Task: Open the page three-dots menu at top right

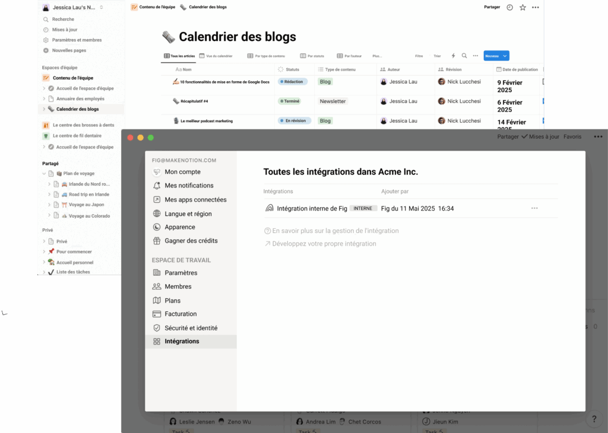Action: tap(536, 7)
